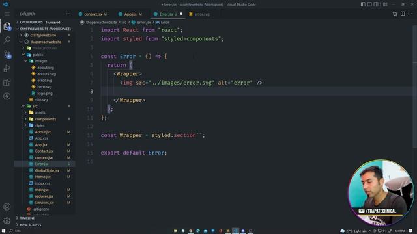Open the weather widget showing Light rain
Viewport: 417px width, 234px height.
[x=354, y=231]
